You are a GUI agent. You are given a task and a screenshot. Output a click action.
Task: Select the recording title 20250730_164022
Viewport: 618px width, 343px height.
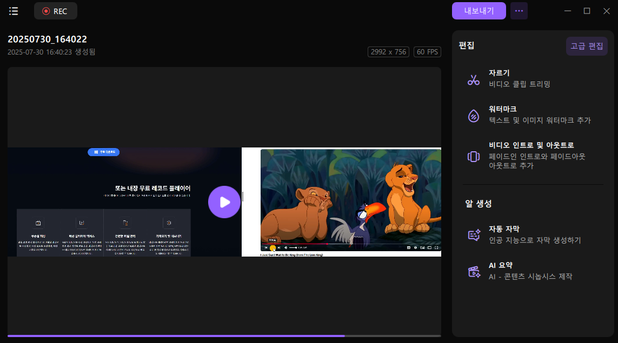[x=48, y=39]
